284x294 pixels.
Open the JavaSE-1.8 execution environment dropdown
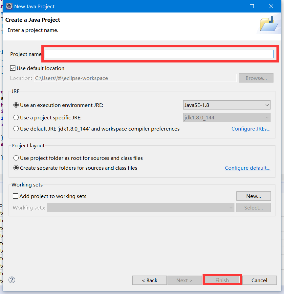227,105
